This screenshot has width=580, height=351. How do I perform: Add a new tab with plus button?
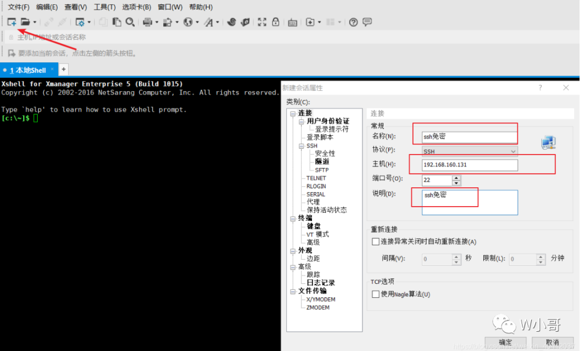click(x=63, y=69)
